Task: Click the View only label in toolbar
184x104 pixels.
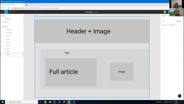Action: click(x=97, y=12)
